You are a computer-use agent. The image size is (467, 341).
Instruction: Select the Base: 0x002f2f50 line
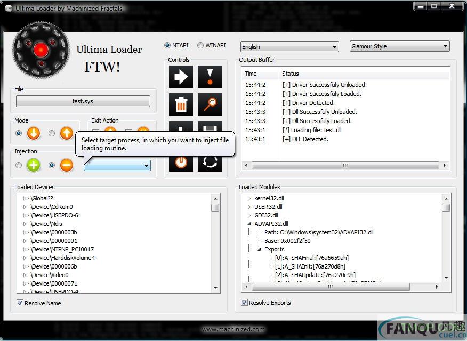pos(287,241)
